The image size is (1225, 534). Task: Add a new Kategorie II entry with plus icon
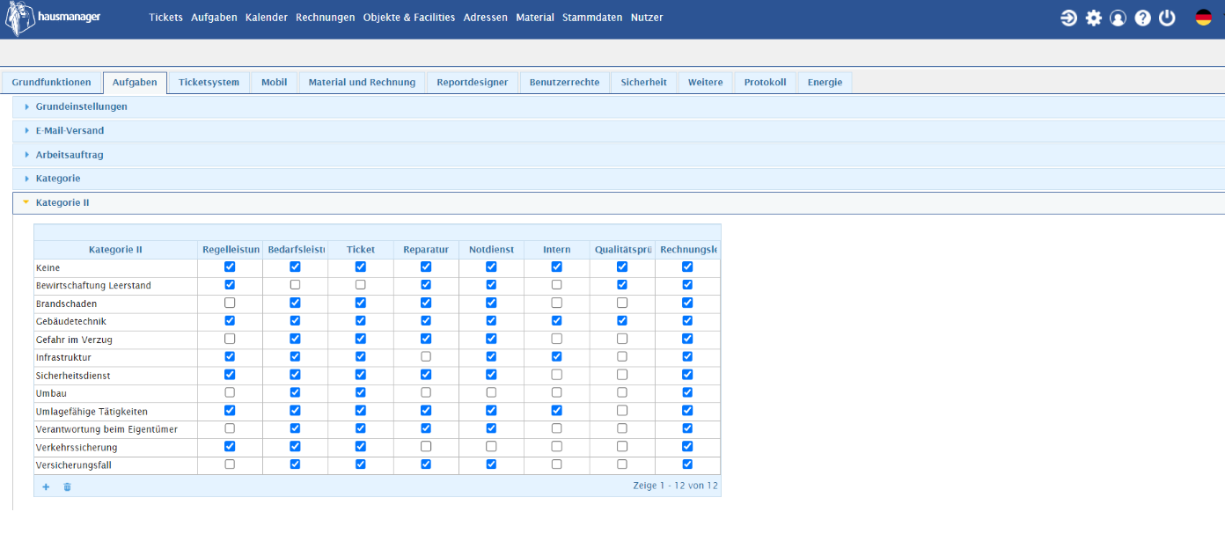point(46,486)
